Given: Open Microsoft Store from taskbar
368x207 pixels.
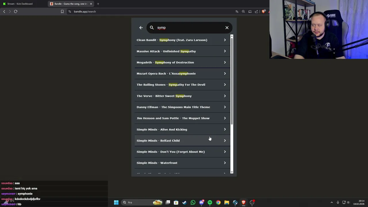Looking at the screenshot, I should (176, 202).
